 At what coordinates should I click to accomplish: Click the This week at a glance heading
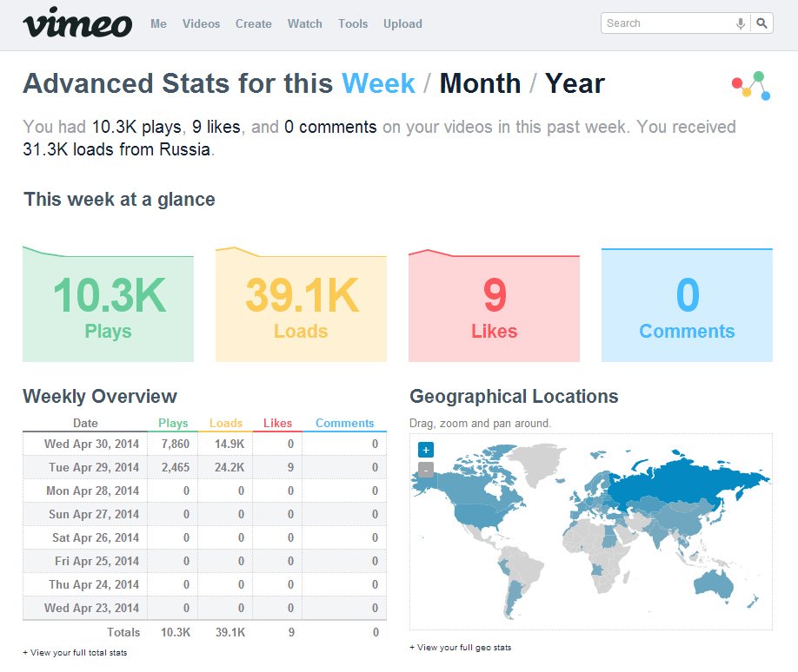pos(120,200)
